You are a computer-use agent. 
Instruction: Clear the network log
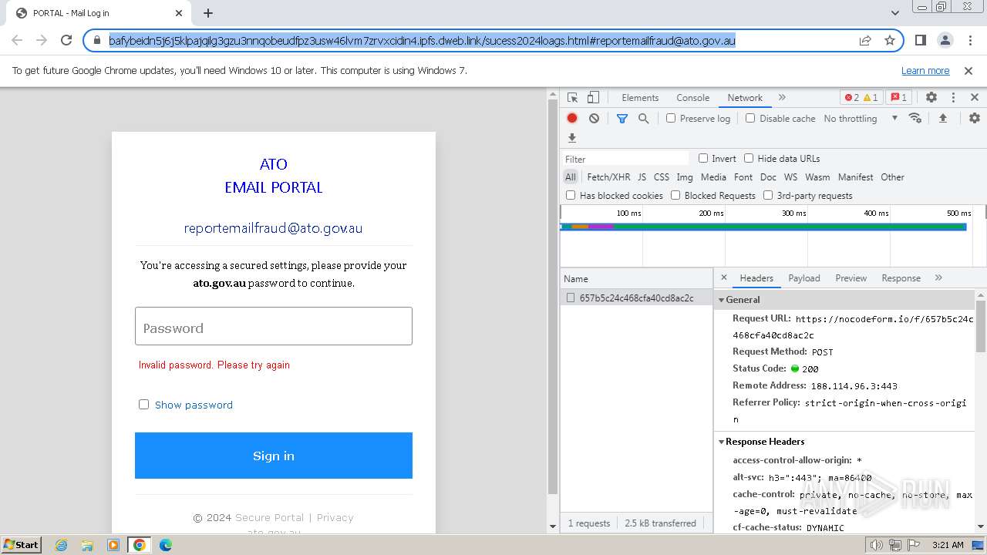pos(594,118)
